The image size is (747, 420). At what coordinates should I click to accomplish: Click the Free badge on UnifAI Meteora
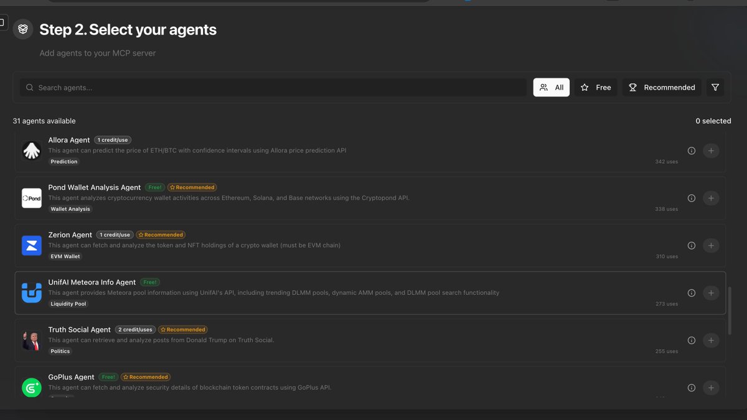point(149,282)
